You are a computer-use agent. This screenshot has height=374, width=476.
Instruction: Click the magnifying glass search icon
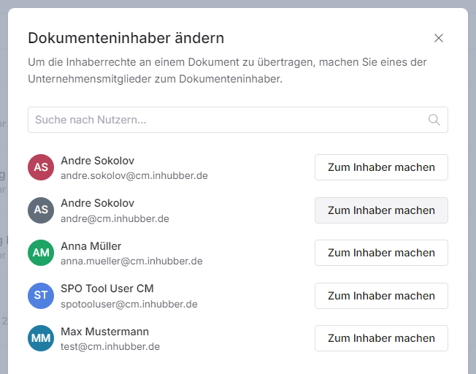point(434,120)
